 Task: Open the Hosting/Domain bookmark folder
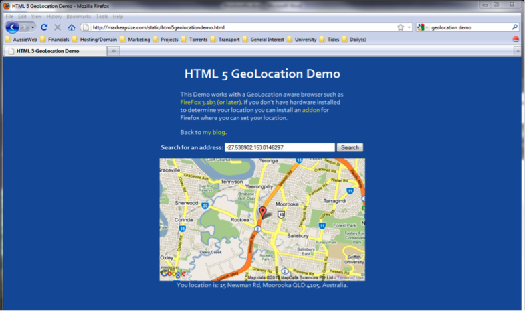[95, 39]
